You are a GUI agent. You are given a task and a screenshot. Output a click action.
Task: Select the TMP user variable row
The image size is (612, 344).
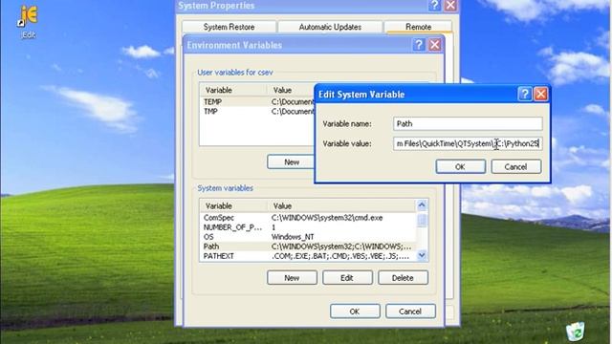[x=257, y=112]
